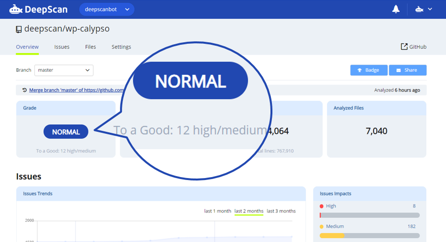
Task: Click the DeepScan brand name
Action: click(x=46, y=9)
